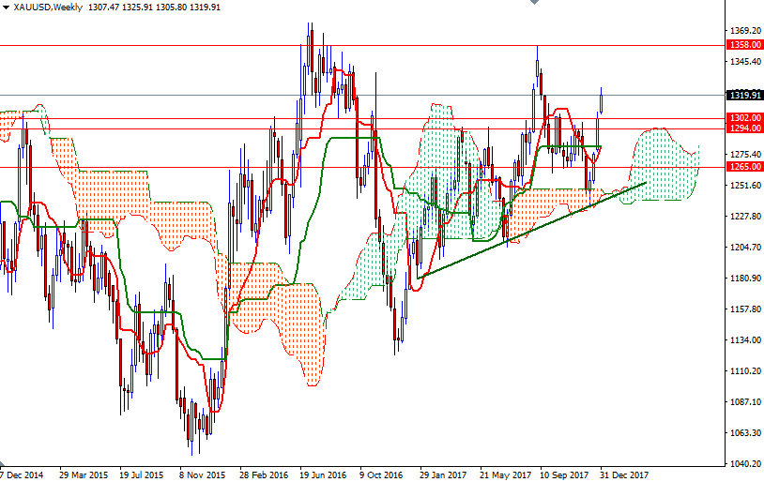Select the horizontal line at 1265.00
Image resolution: width=764 pixels, height=482 pixels.
(188, 167)
